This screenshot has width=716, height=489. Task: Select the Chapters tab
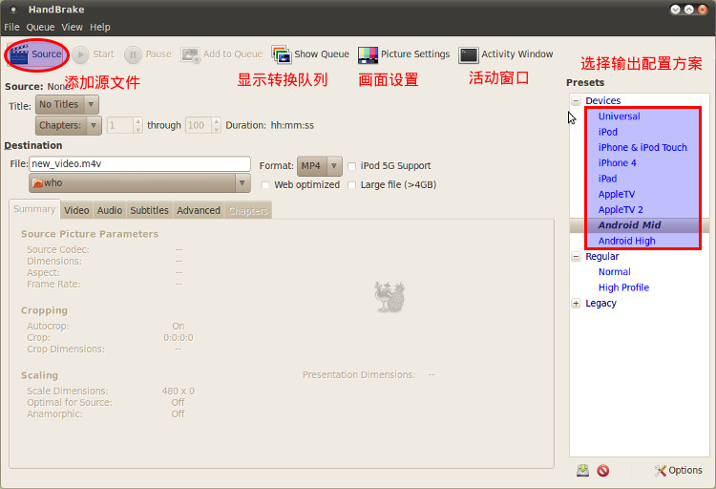pyautogui.click(x=248, y=211)
